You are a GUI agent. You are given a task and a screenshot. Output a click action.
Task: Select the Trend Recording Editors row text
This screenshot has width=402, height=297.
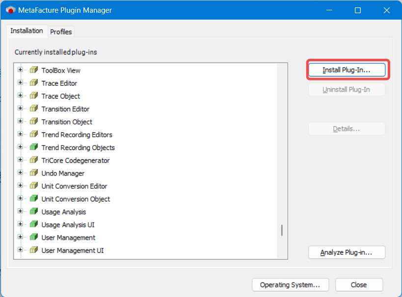[77, 135]
